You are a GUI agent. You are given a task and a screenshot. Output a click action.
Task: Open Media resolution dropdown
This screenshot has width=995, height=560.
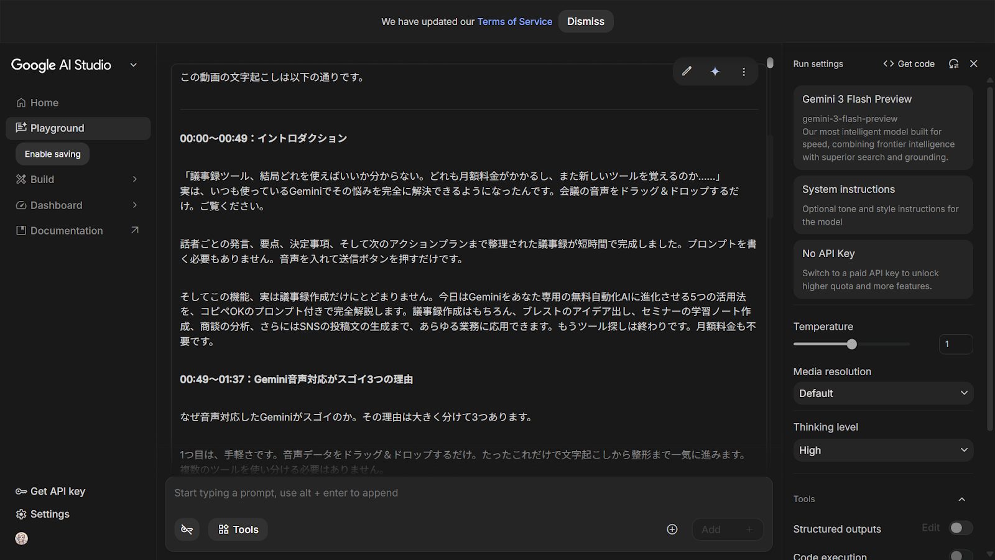(x=883, y=393)
